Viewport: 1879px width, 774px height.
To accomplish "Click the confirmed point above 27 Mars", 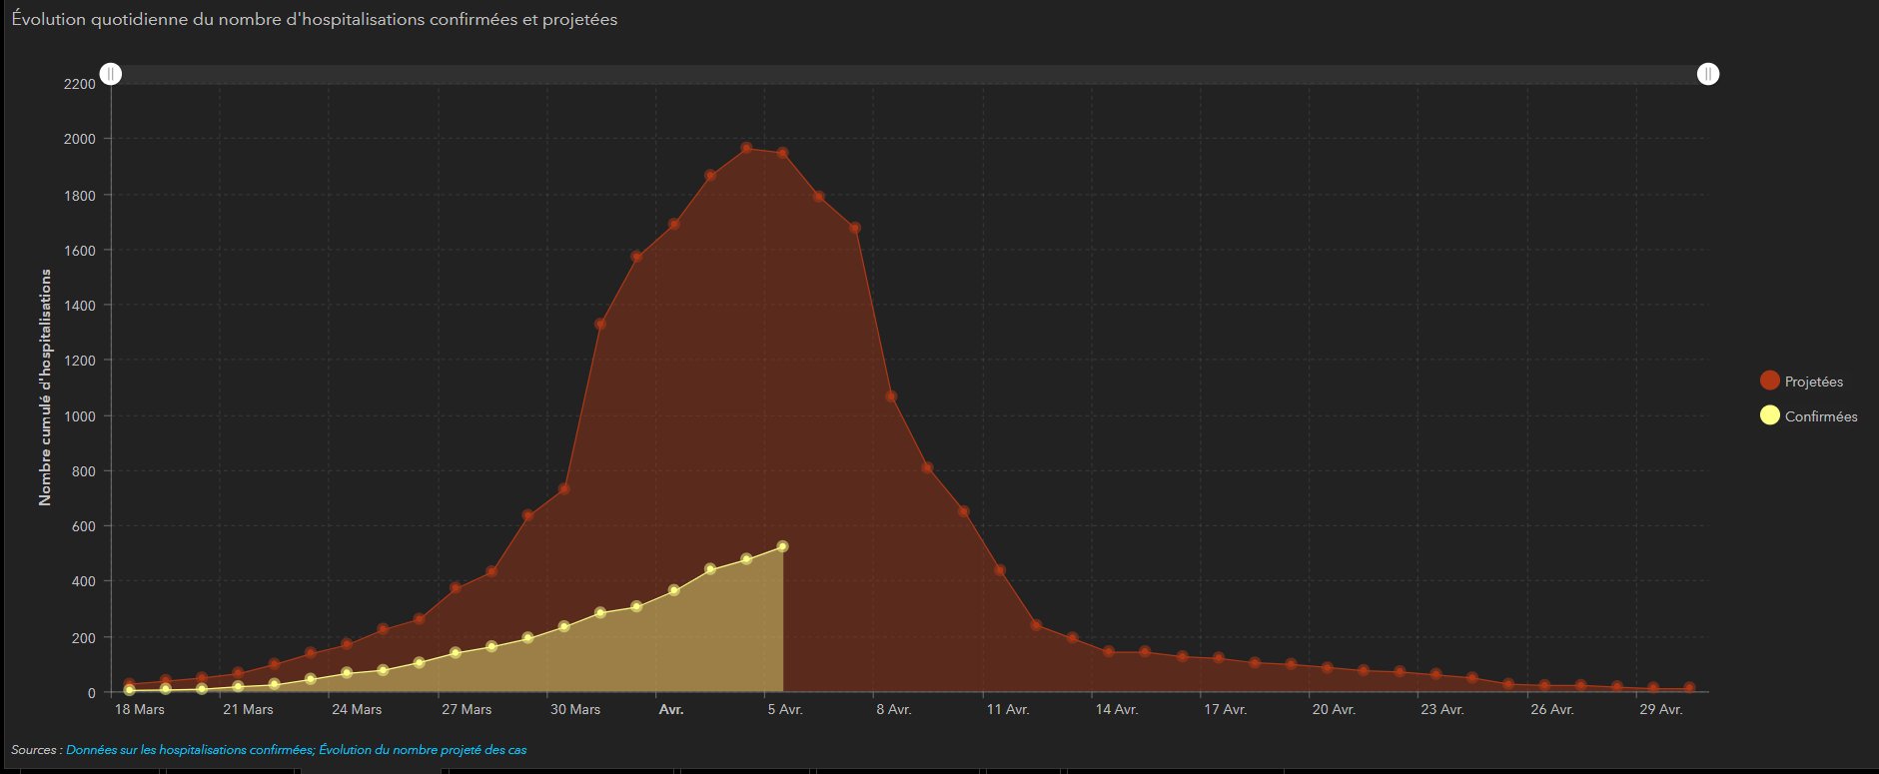I will [456, 653].
